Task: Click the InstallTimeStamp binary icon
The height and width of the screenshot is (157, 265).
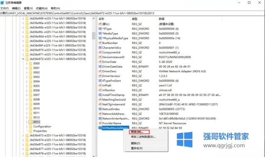Action: pos(100,95)
